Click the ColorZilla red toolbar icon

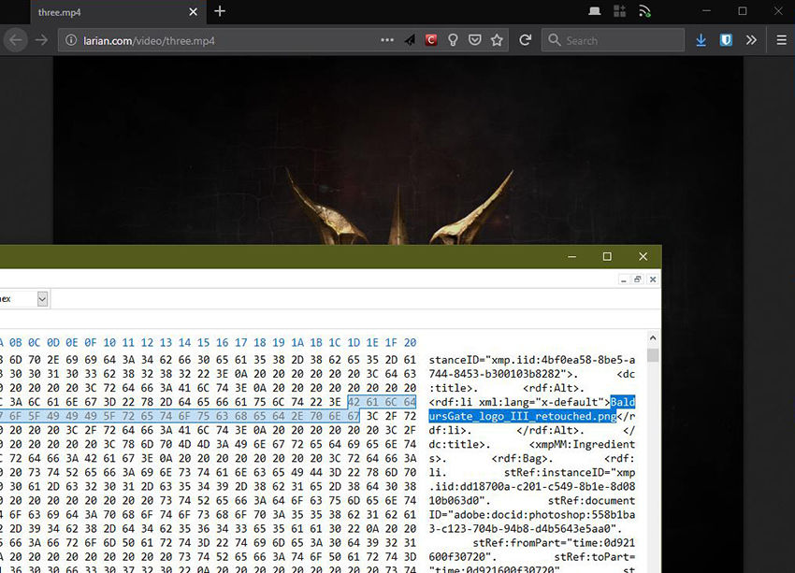pyautogui.click(x=430, y=39)
